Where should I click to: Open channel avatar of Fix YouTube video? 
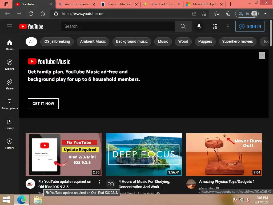30,184
